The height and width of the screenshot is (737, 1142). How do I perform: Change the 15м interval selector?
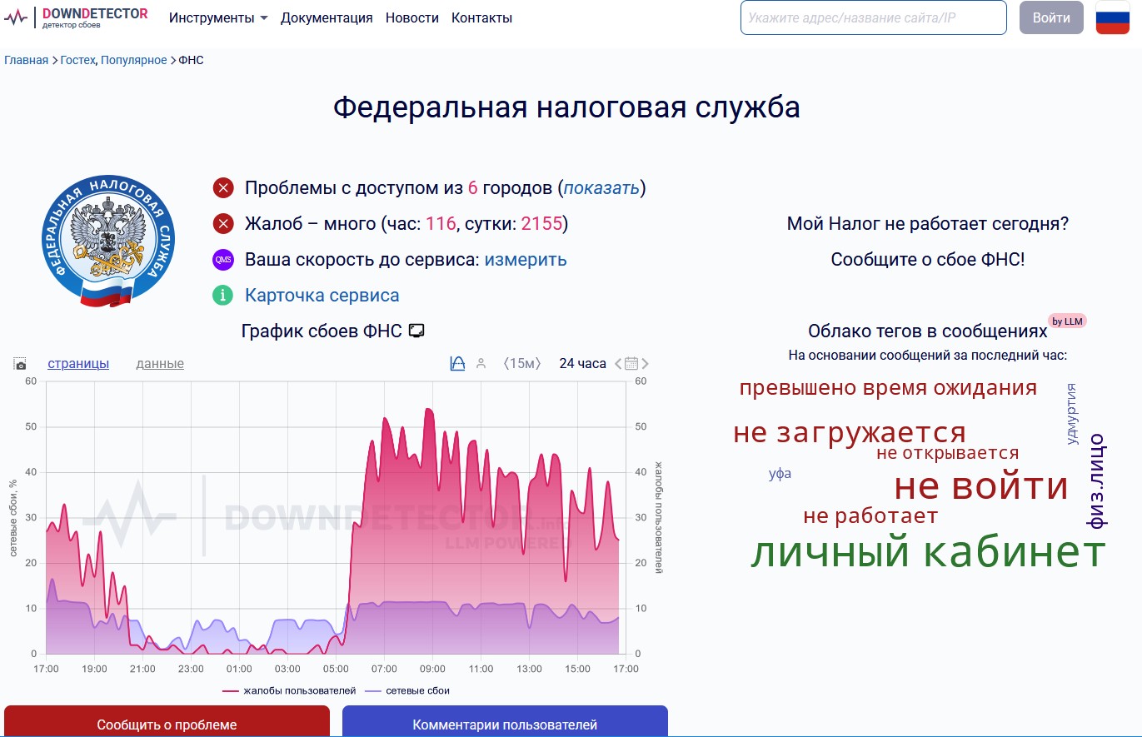pos(522,364)
